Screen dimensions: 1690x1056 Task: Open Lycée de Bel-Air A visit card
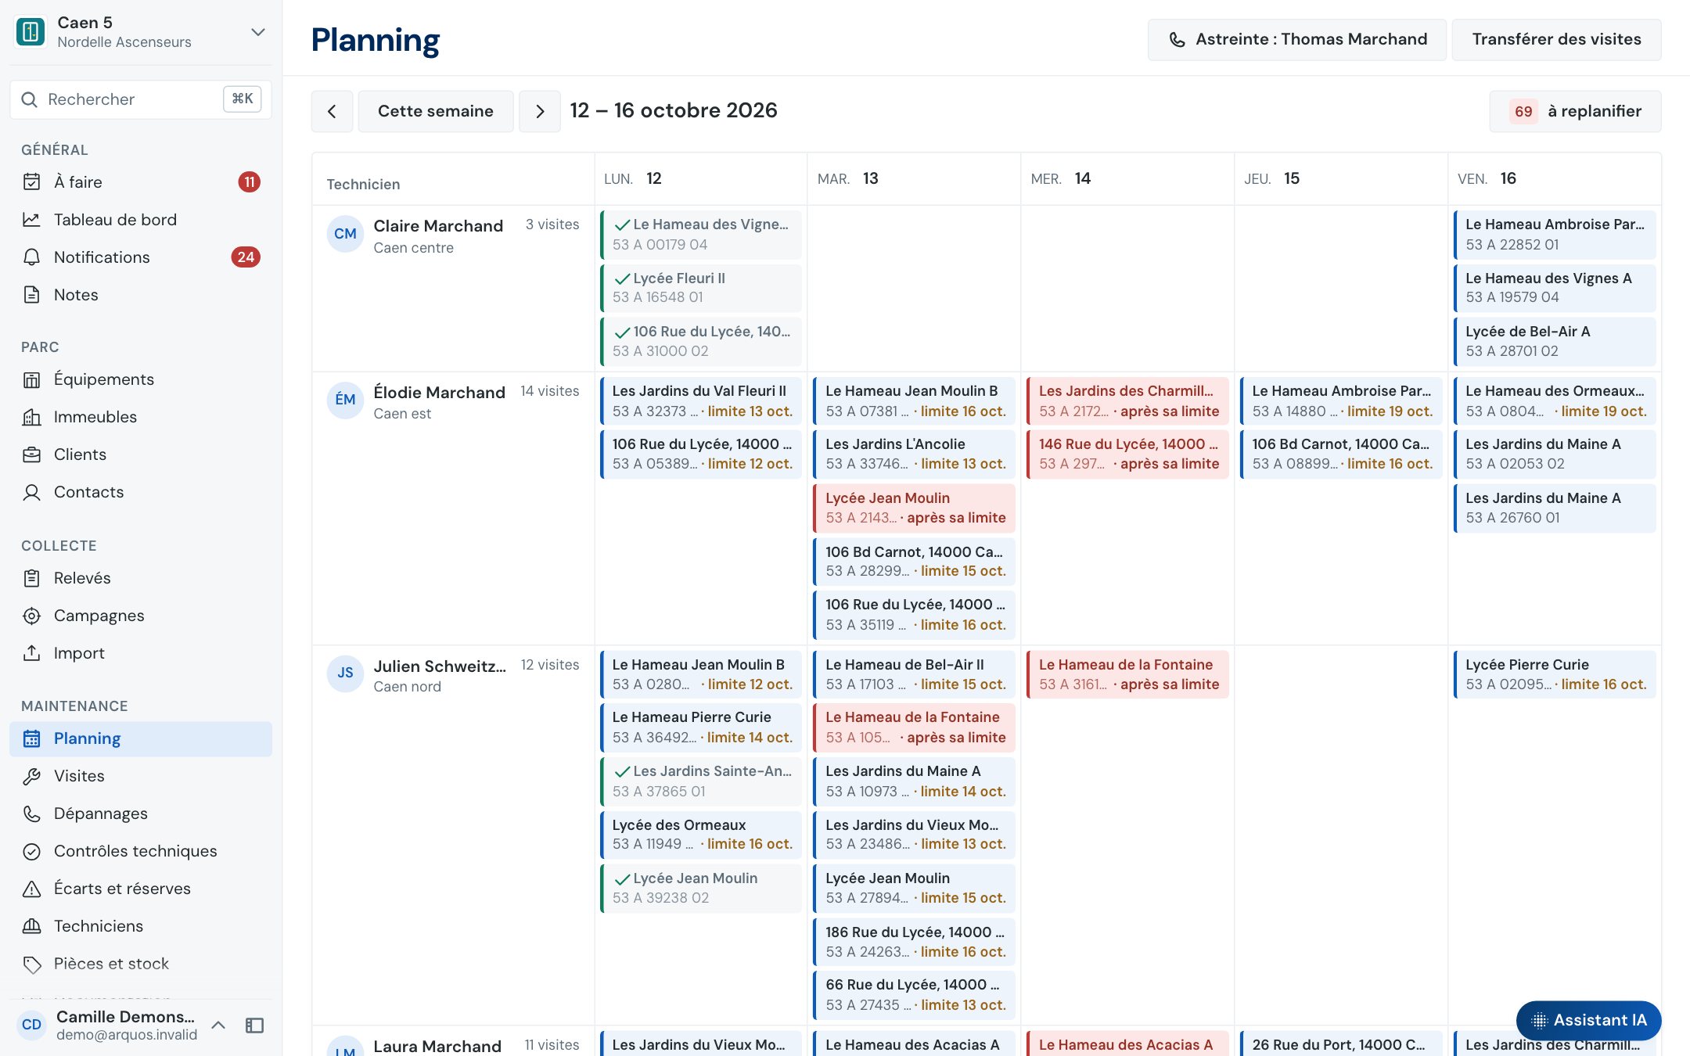(1555, 341)
